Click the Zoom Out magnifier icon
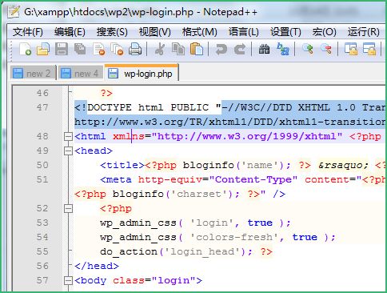 326,49
